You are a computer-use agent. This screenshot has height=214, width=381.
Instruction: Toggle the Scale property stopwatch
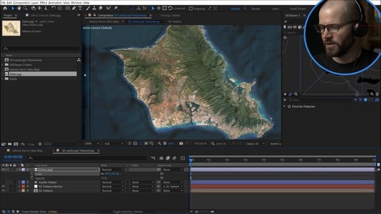click(32, 174)
